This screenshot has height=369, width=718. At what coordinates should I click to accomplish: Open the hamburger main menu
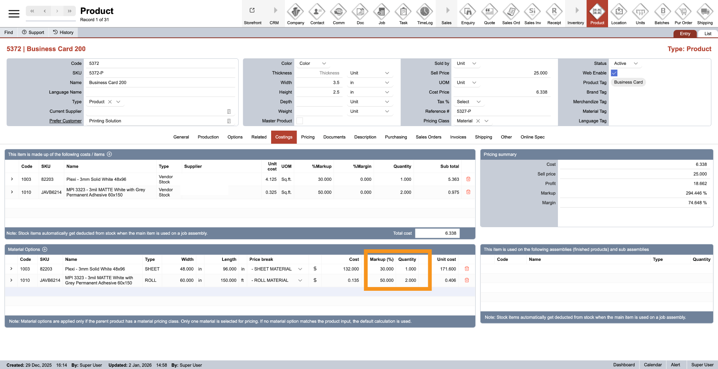14,14
